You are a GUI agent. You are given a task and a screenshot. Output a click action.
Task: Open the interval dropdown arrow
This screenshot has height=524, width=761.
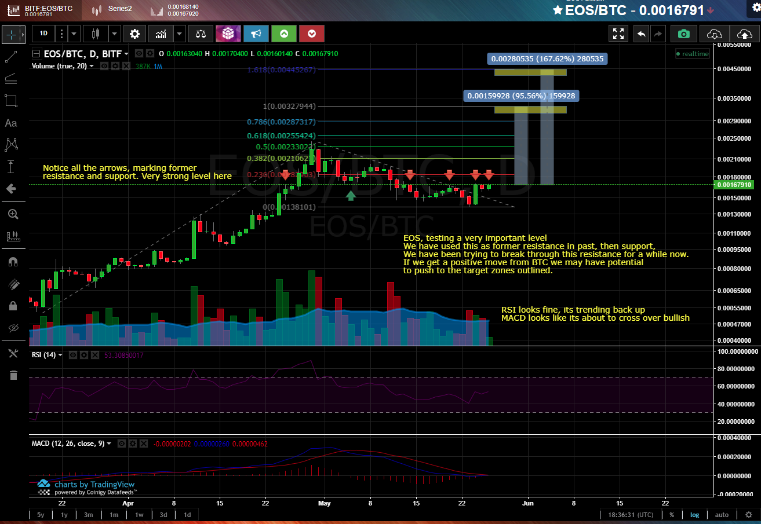pyautogui.click(x=74, y=34)
